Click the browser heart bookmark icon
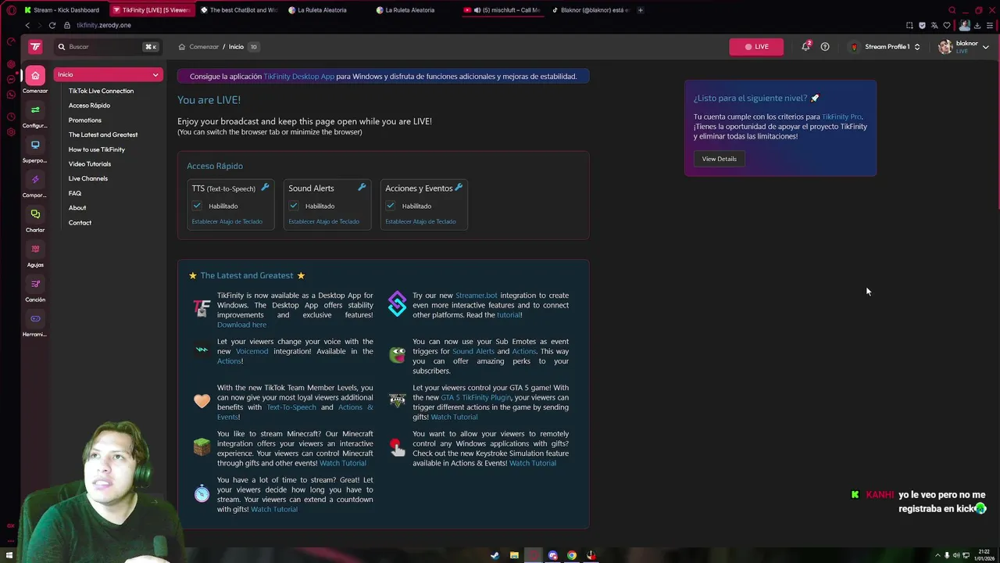The width and height of the screenshot is (1000, 563). pos(947,25)
